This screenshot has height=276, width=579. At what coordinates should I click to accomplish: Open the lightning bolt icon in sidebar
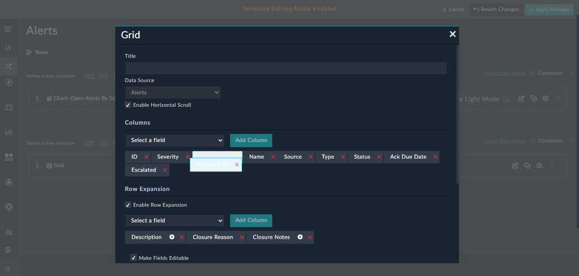(9, 82)
